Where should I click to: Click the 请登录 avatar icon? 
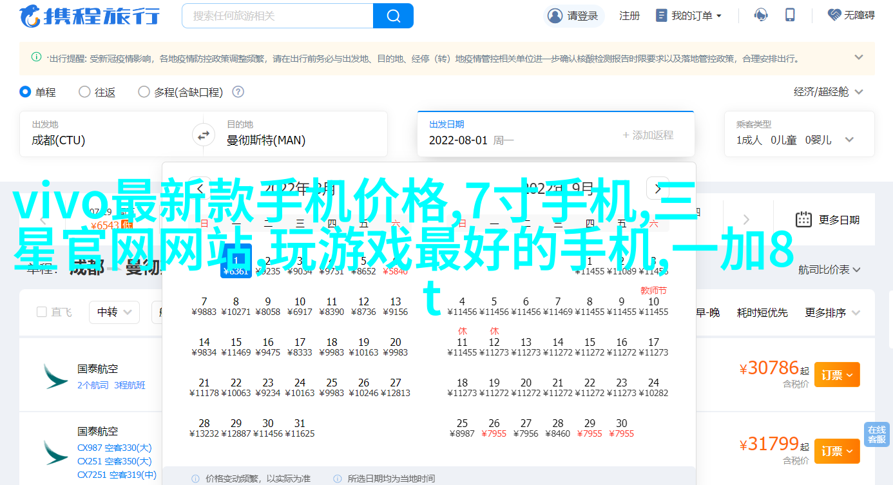click(555, 15)
